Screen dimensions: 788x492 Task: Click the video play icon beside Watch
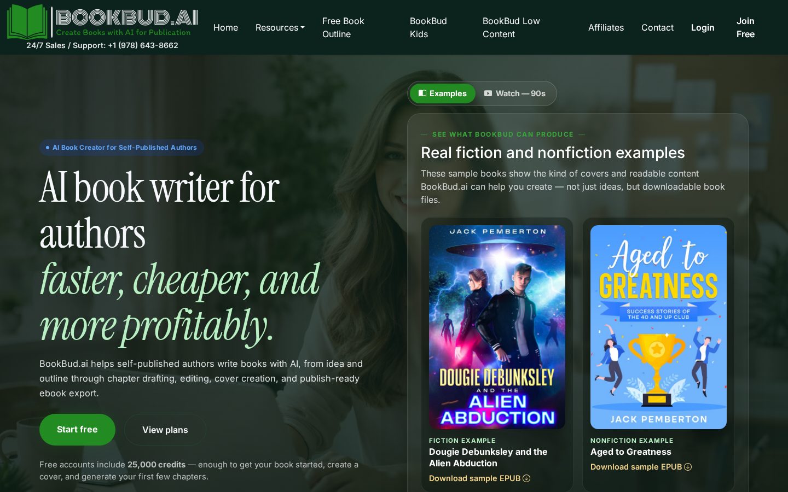coord(488,93)
